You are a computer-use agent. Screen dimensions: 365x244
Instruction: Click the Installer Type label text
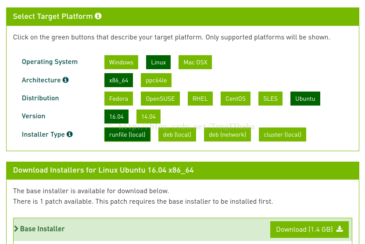tap(43, 134)
